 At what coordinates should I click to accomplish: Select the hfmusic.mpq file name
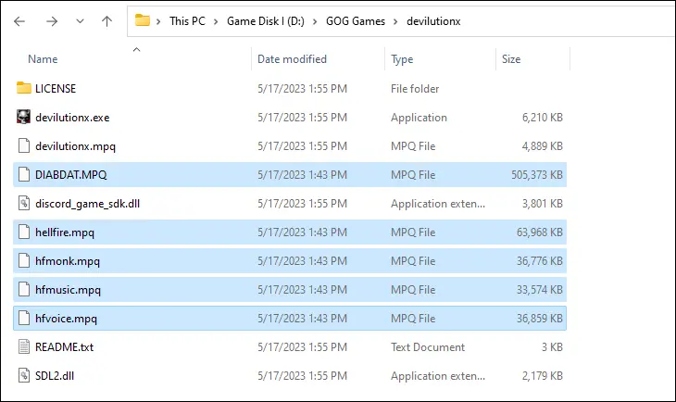tap(69, 290)
